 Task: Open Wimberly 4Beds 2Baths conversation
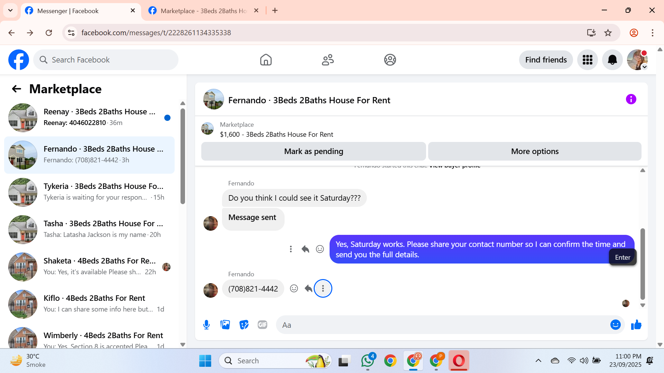tap(89, 336)
